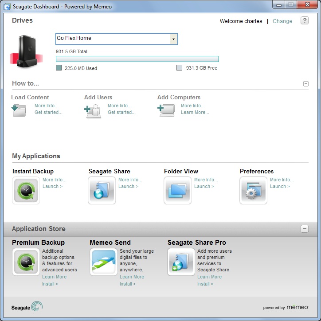Click the Seagate Share Pro heading
This screenshot has height=321, width=321.
[197, 243]
